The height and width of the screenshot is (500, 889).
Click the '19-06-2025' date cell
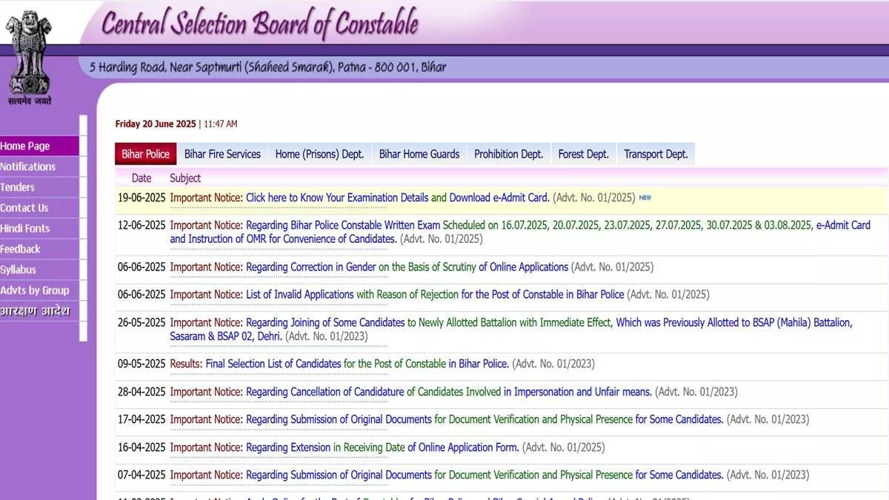pos(141,198)
